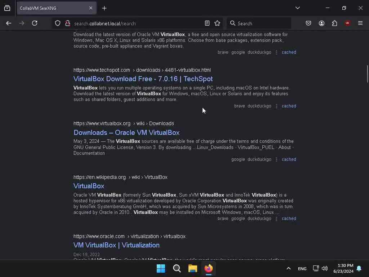Viewport: 369px width, 277px height.
Task: Focus the address bar URL field
Action: [x=137, y=23]
